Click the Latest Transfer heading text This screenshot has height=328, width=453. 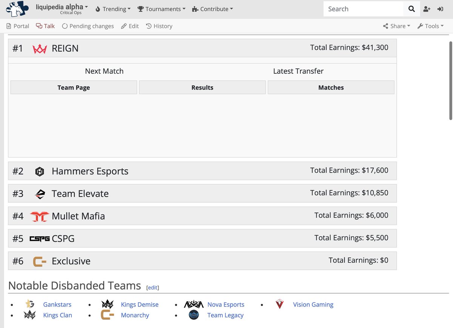298,71
